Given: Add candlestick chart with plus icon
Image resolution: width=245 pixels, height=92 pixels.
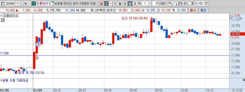Looking at the screenshot, I should [171, 3].
